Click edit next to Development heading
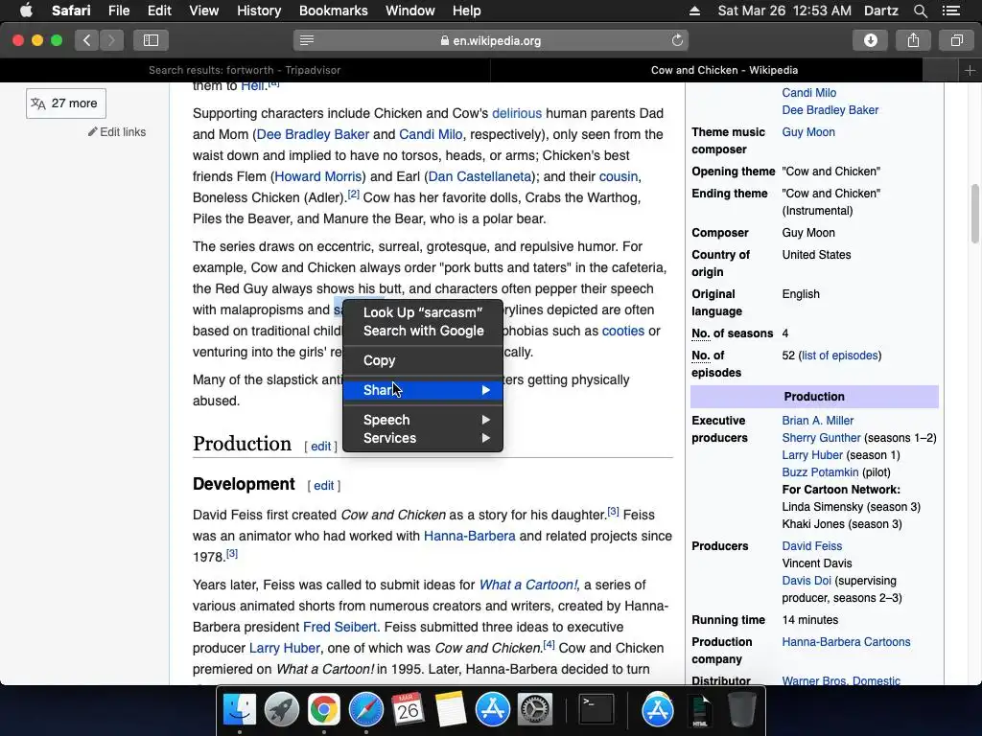982x736 pixels. [324, 486]
